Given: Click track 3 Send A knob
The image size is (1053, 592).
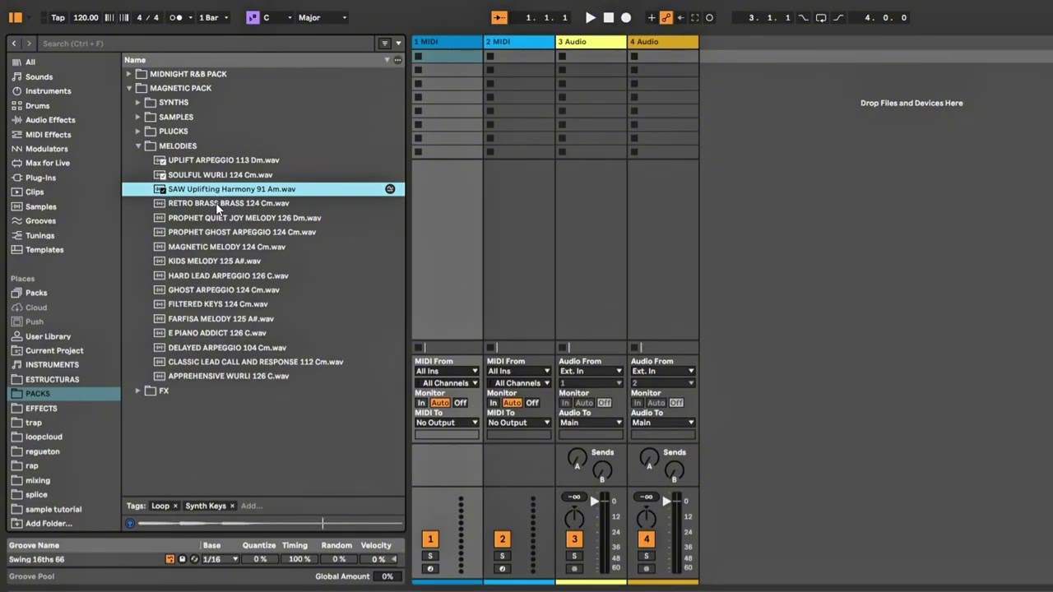Looking at the screenshot, I should tap(578, 459).
